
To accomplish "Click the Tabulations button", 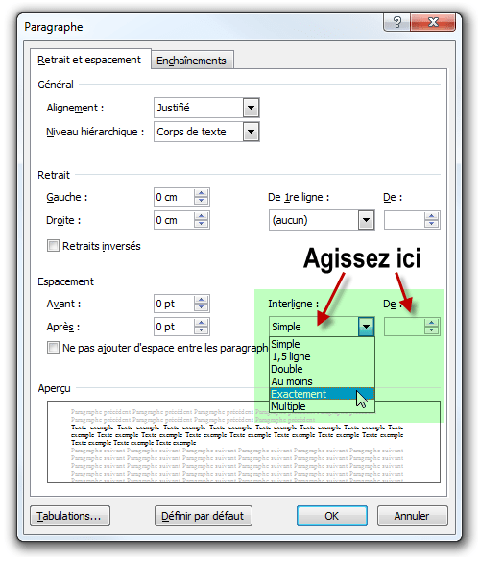I will (x=70, y=516).
